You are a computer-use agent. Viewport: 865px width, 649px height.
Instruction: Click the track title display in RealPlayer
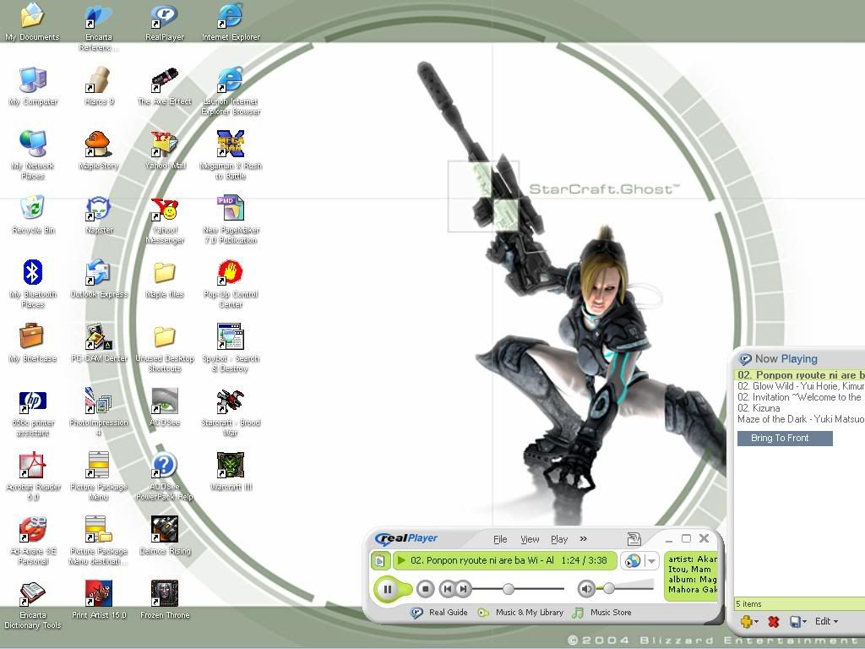(504, 561)
